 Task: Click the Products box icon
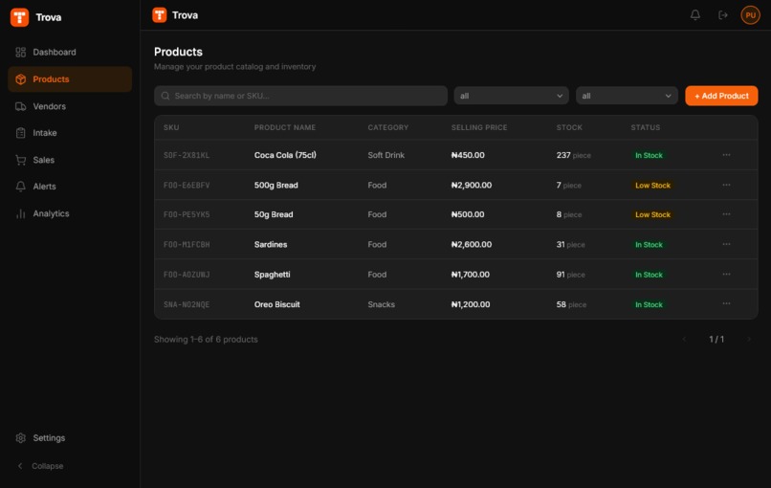(x=21, y=79)
